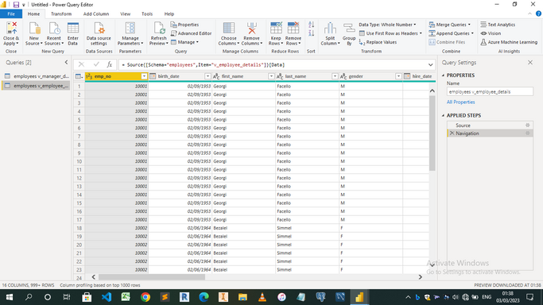This screenshot has width=543, height=305.
Task: Sort descending with the Z-A icon
Action: 311,33
